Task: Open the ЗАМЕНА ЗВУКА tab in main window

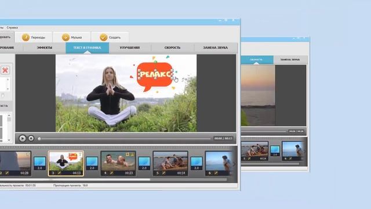Action: 215,48
